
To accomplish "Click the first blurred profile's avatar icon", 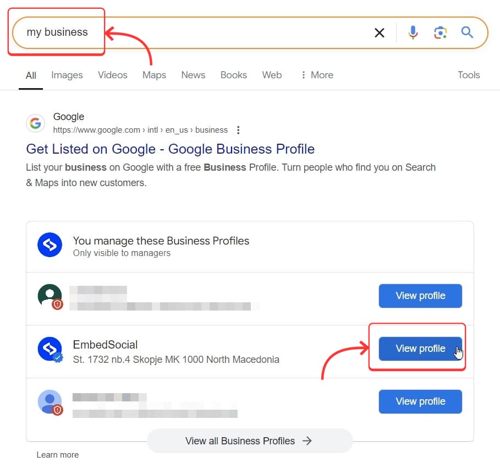I will point(50,296).
